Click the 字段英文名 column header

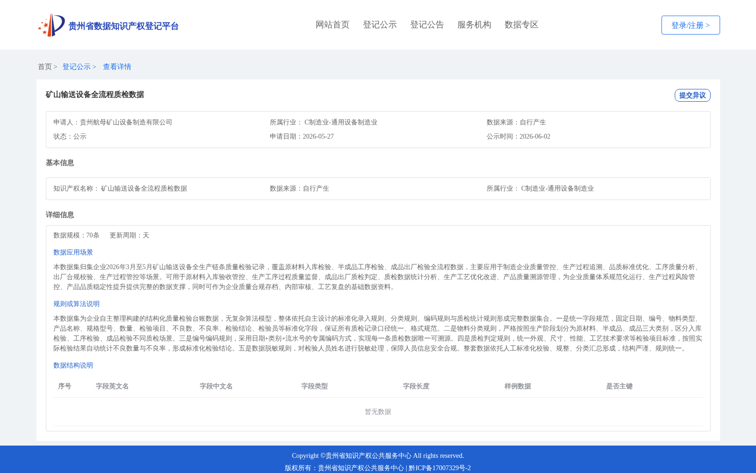112,386
